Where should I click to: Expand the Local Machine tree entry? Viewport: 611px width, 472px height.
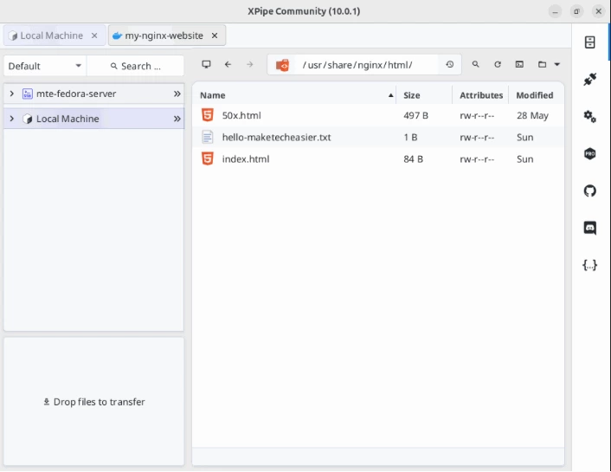tap(12, 119)
